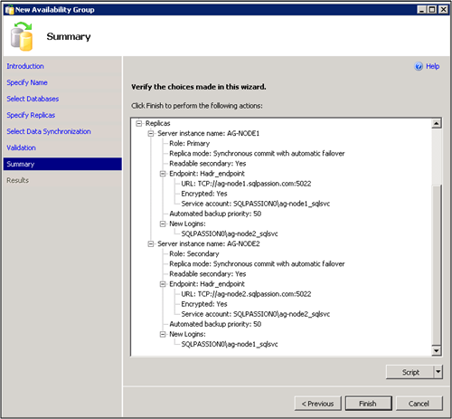Go to the Introduction wizard page
This screenshot has width=452, height=419.
click(25, 66)
